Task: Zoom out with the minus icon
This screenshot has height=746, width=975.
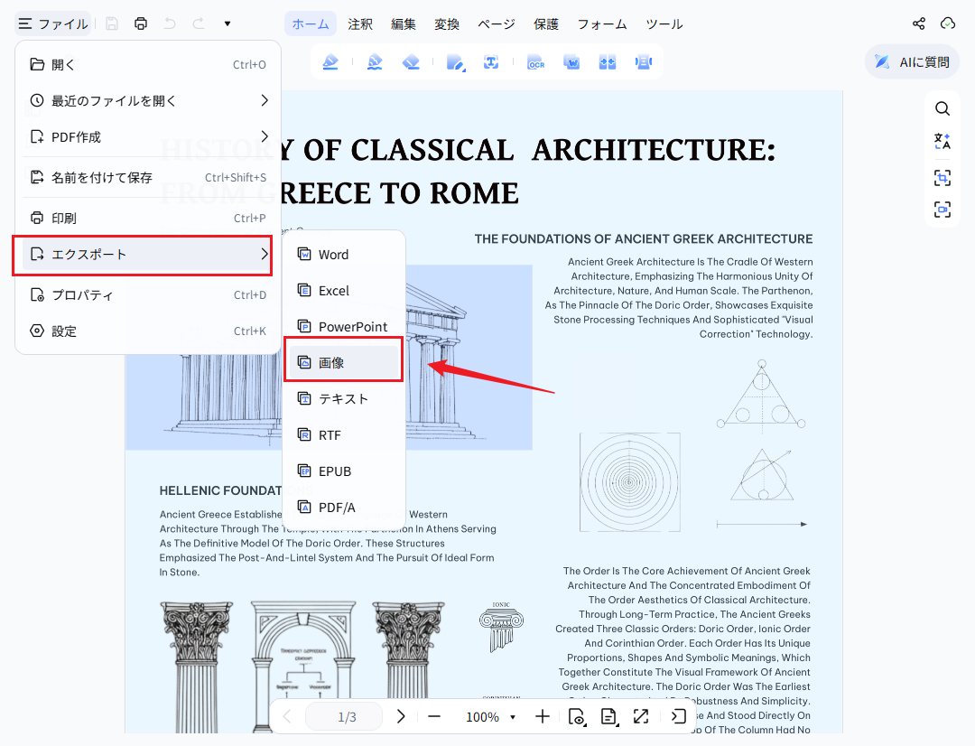Action: [x=434, y=717]
